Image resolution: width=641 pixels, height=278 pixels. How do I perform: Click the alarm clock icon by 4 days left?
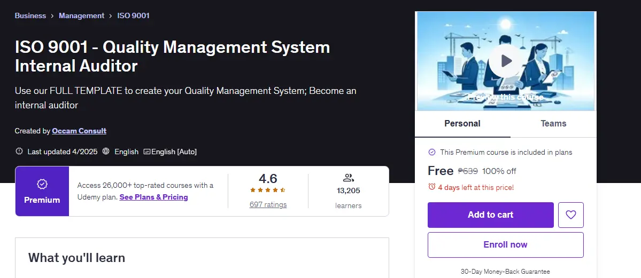tap(431, 187)
